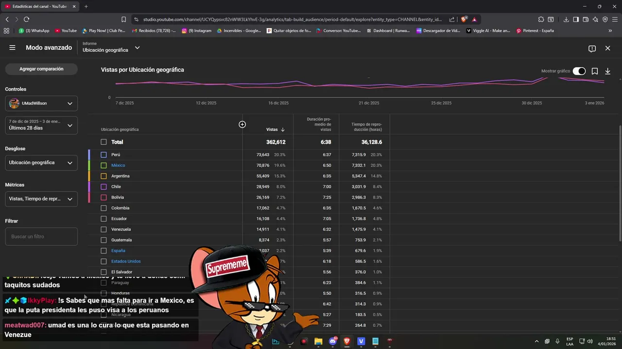This screenshot has height=349, width=622.
Task: Open the Viggle AI bookmark
Action: [488, 31]
